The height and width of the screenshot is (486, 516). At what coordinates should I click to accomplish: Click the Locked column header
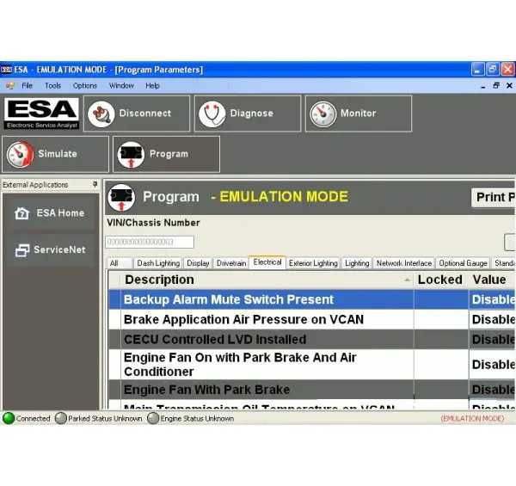point(440,280)
